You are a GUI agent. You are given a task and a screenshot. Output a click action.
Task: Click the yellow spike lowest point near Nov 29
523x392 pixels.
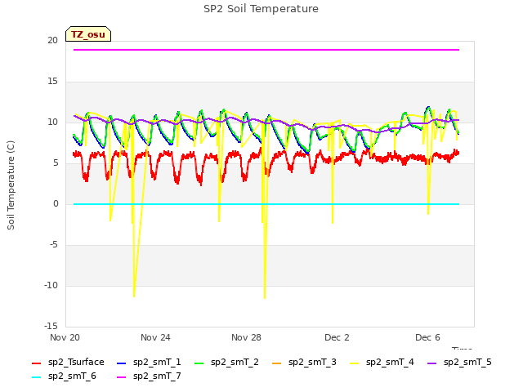coord(265,297)
